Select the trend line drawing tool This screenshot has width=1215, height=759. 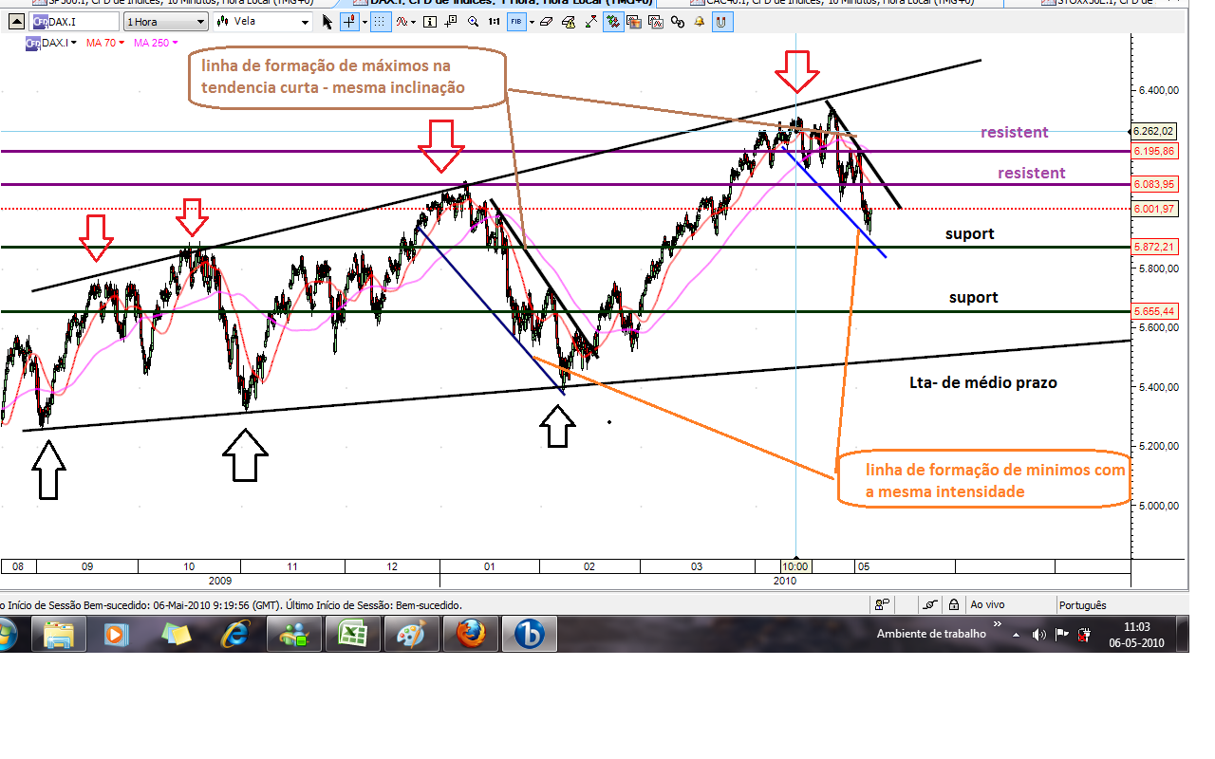[x=590, y=22]
